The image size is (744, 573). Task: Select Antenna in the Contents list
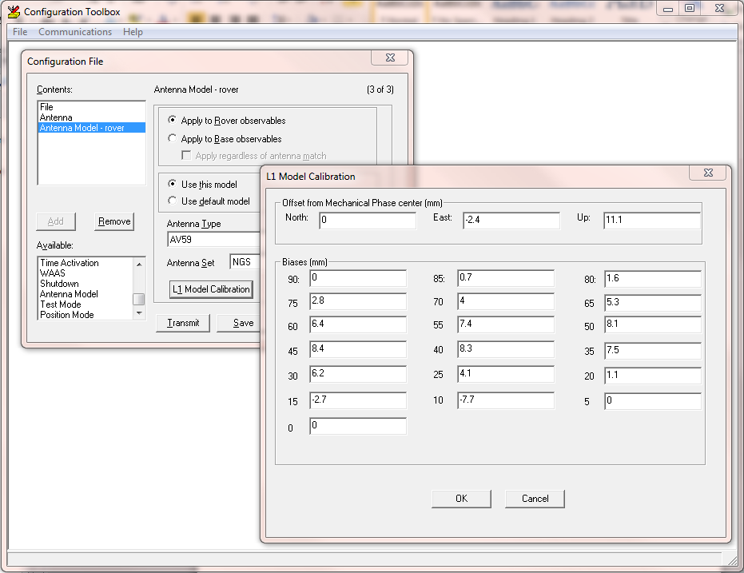[56, 117]
